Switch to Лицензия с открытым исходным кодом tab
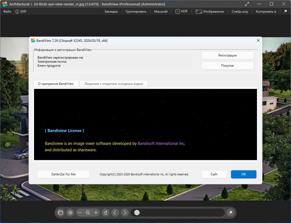The image size is (291, 223). (114, 84)
